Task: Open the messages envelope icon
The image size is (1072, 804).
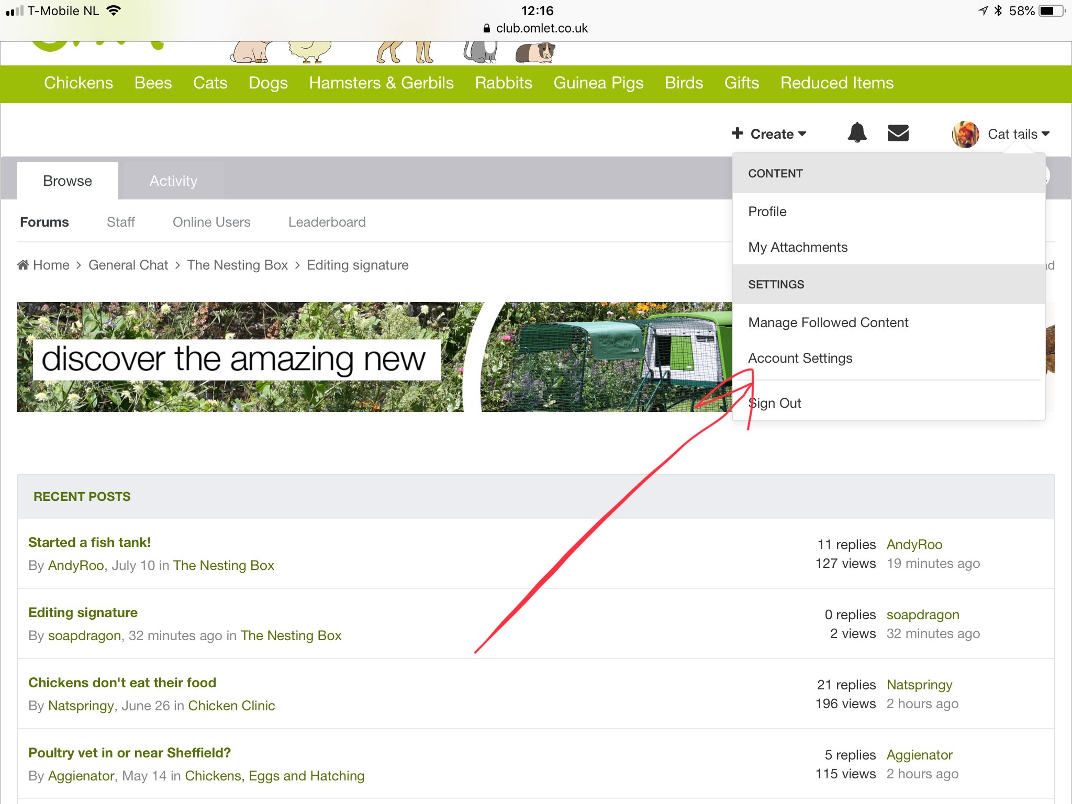Action: click(x=898, y=133)
